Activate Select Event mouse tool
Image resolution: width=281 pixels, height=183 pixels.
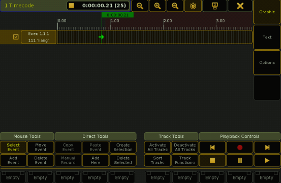click(13, 147)
